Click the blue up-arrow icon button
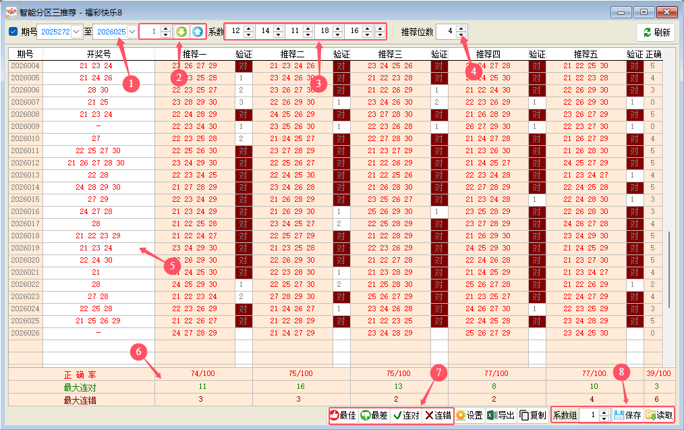684x430 pixels. (196, 32)
